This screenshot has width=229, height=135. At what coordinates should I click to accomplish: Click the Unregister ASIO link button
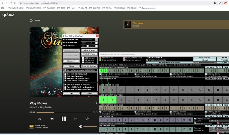coord(169,62)
